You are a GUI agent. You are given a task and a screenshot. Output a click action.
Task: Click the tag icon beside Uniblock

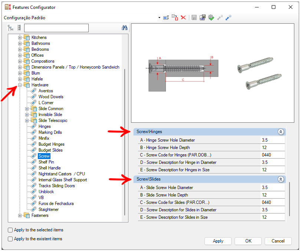pyautogui.click(x=34, y=192)
